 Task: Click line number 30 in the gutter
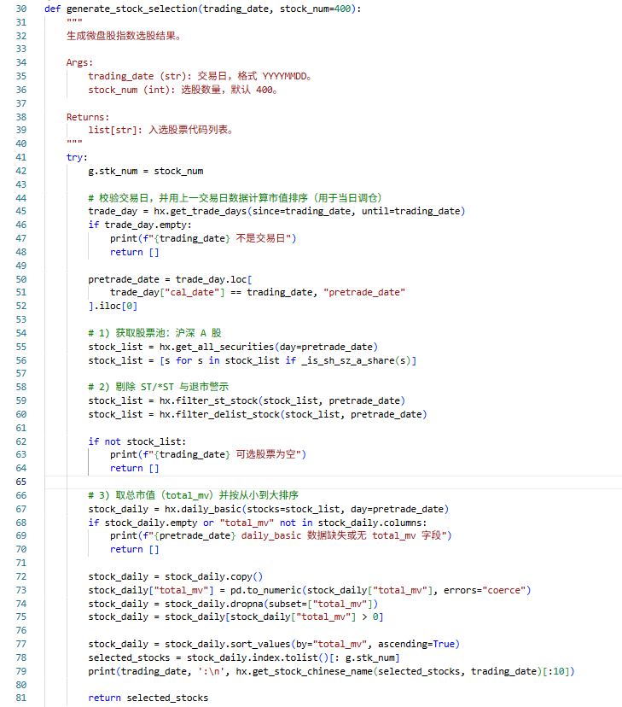20,9
